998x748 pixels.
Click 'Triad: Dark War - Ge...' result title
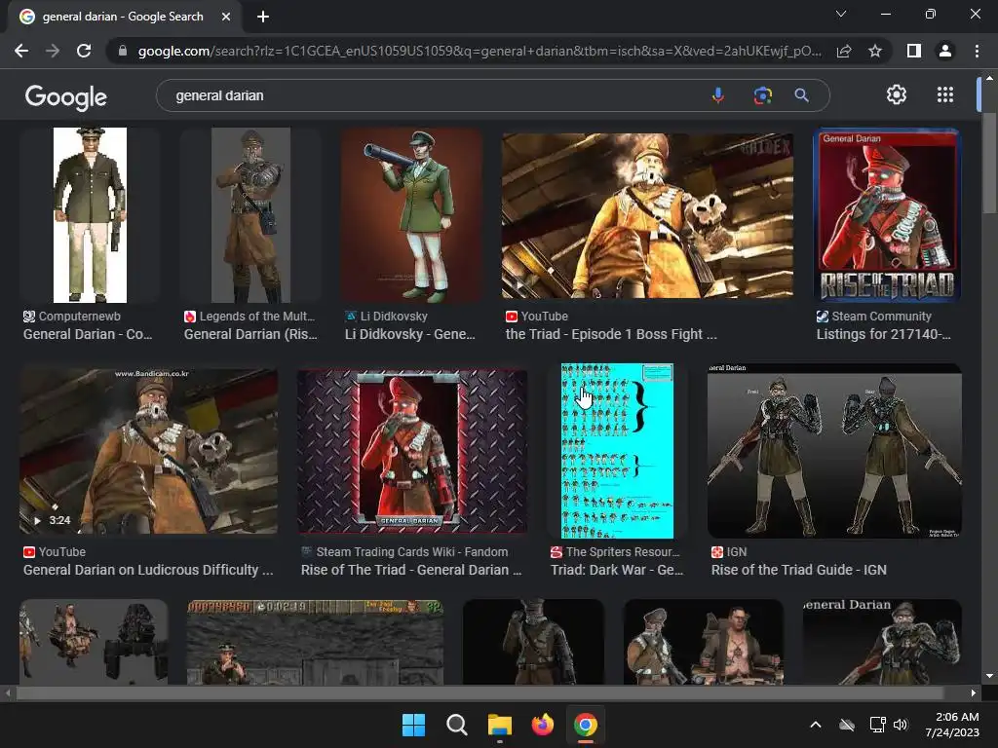(x=617, y=570)
